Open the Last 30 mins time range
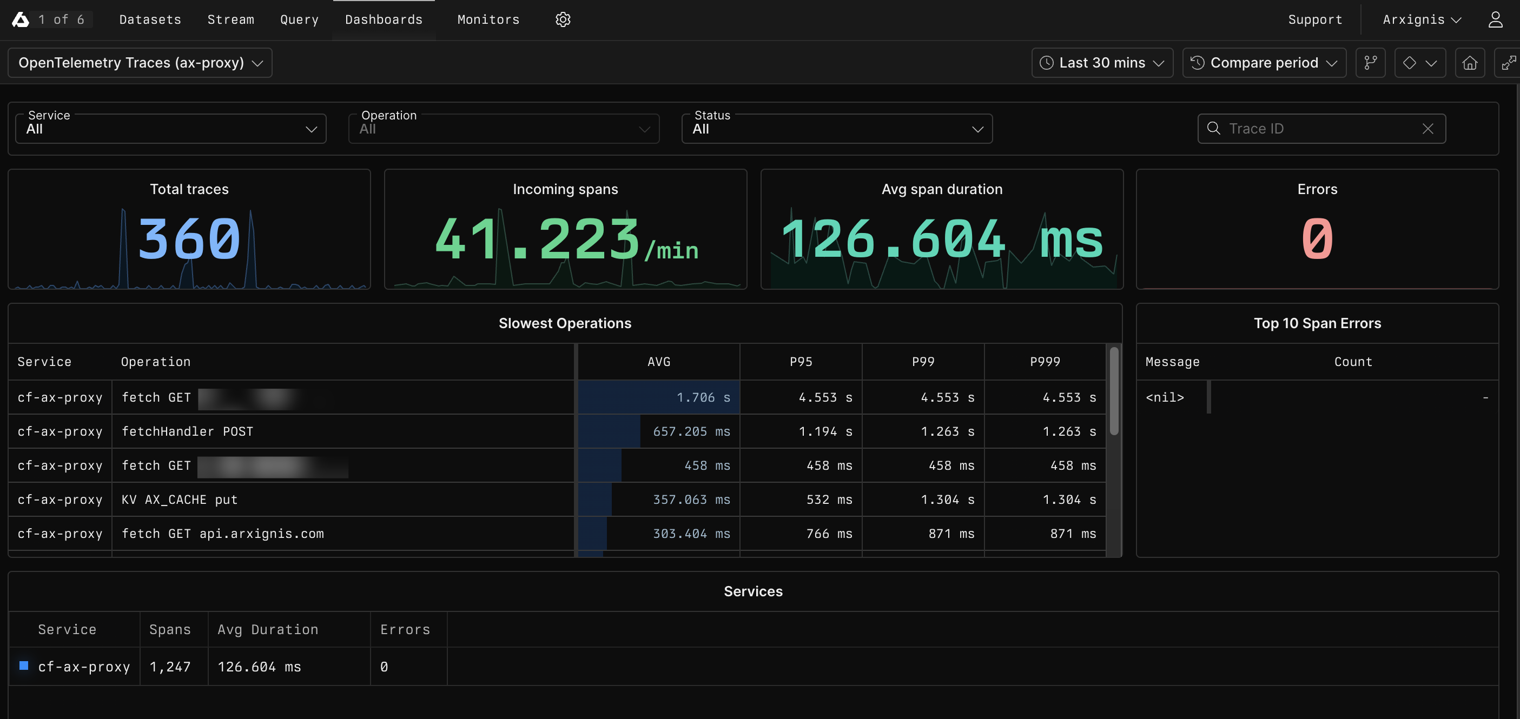1520x719 pixels. pos(1101,63)
